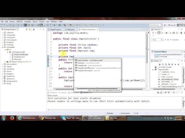Toggle Hide Fields in Outline toolbar

pos(169,64)
